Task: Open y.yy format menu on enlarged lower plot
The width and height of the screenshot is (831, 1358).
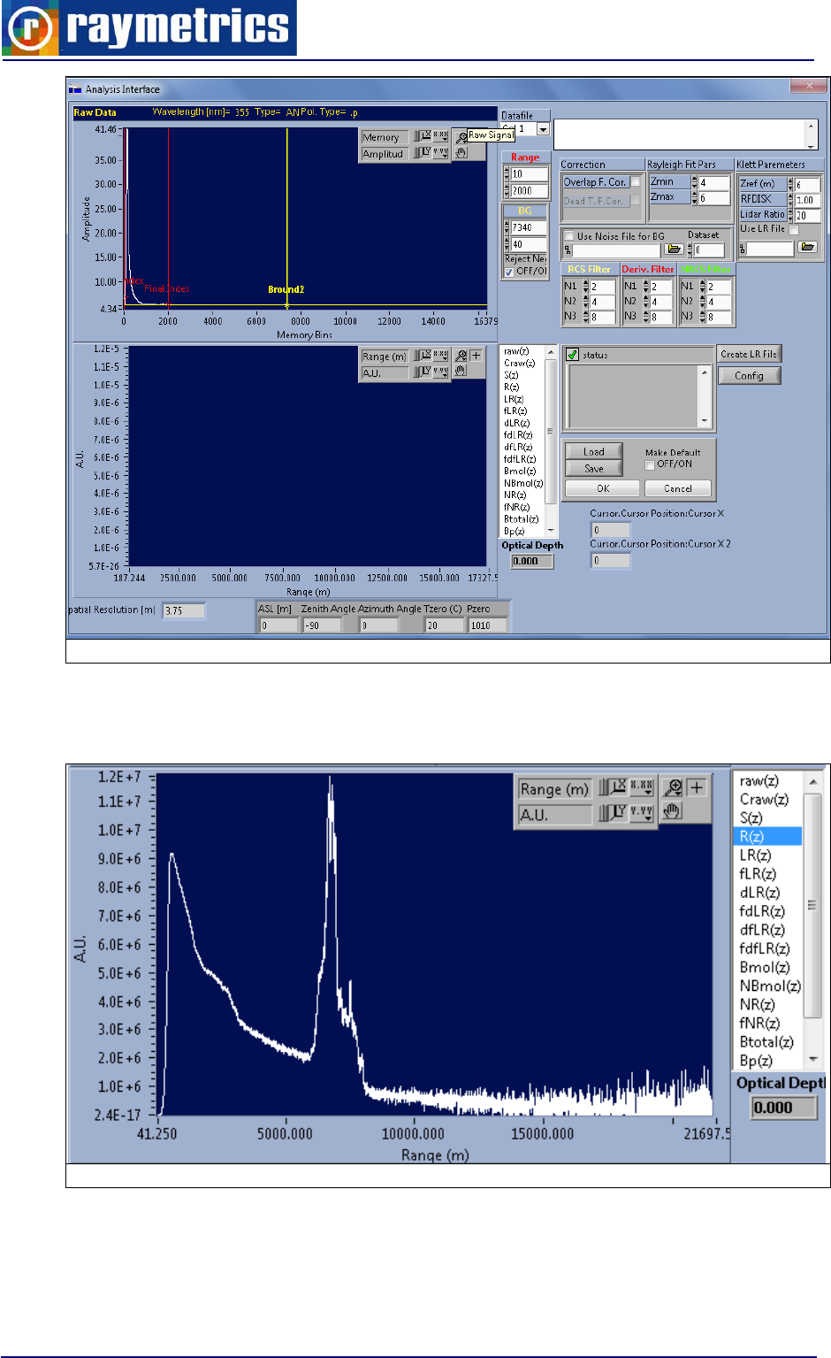Action: (642, 812)
